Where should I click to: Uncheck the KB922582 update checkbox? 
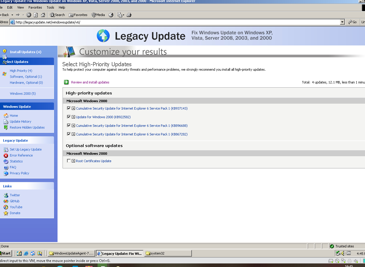(x=69, y=117)
